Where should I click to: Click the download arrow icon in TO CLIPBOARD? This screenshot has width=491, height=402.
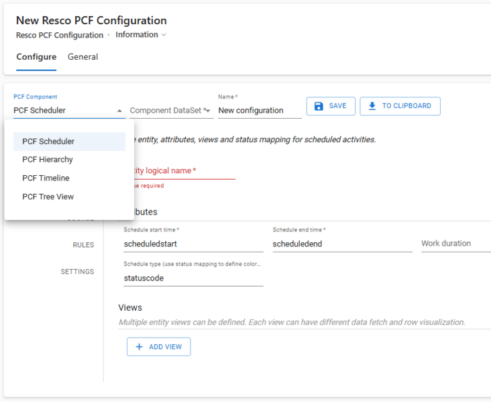(x=372, y=106)
